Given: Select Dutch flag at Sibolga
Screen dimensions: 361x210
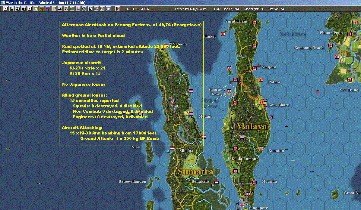Looking at the screenshot, I should 172,148.
